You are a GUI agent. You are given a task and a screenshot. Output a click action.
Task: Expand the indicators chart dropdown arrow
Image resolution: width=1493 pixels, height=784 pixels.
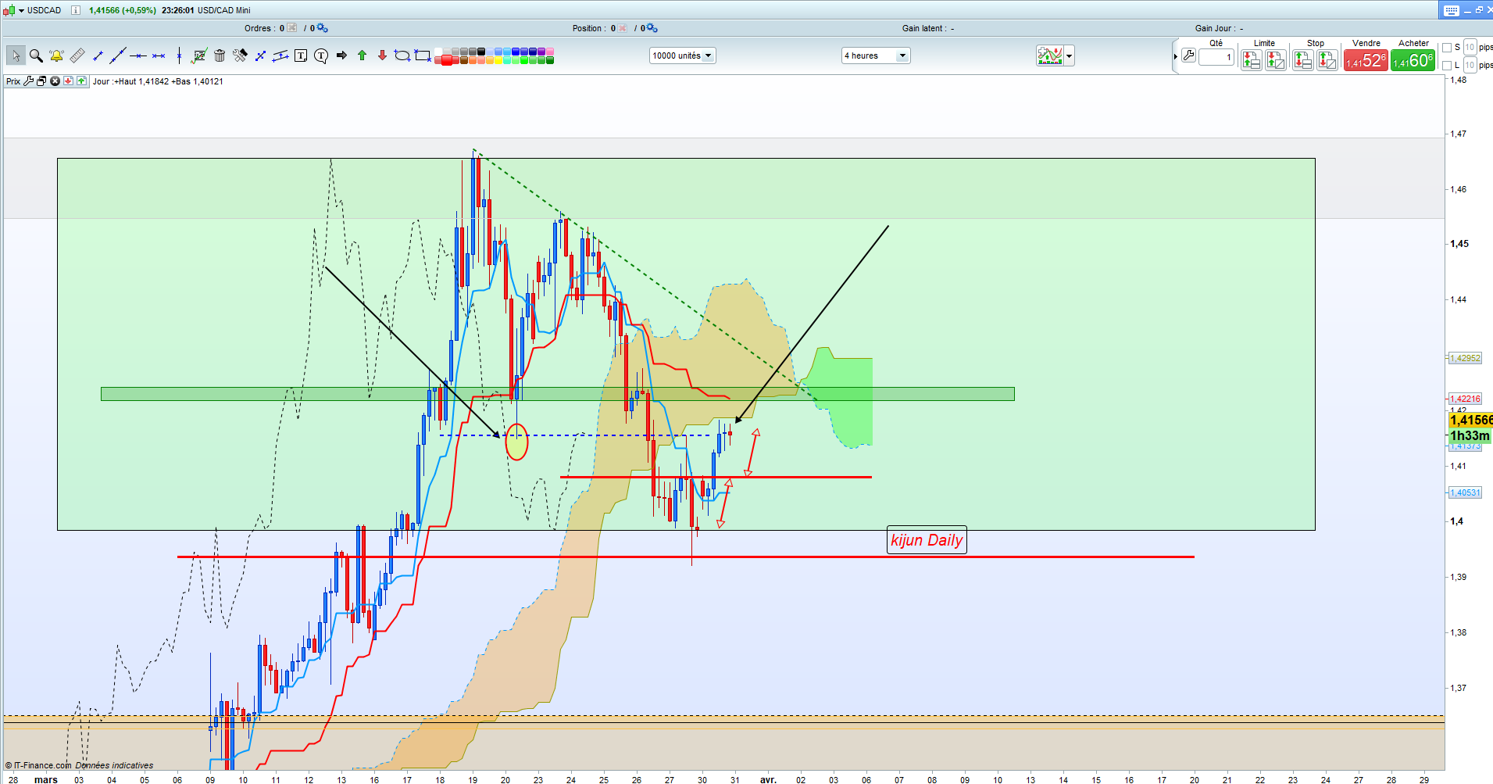(1069, 55)
